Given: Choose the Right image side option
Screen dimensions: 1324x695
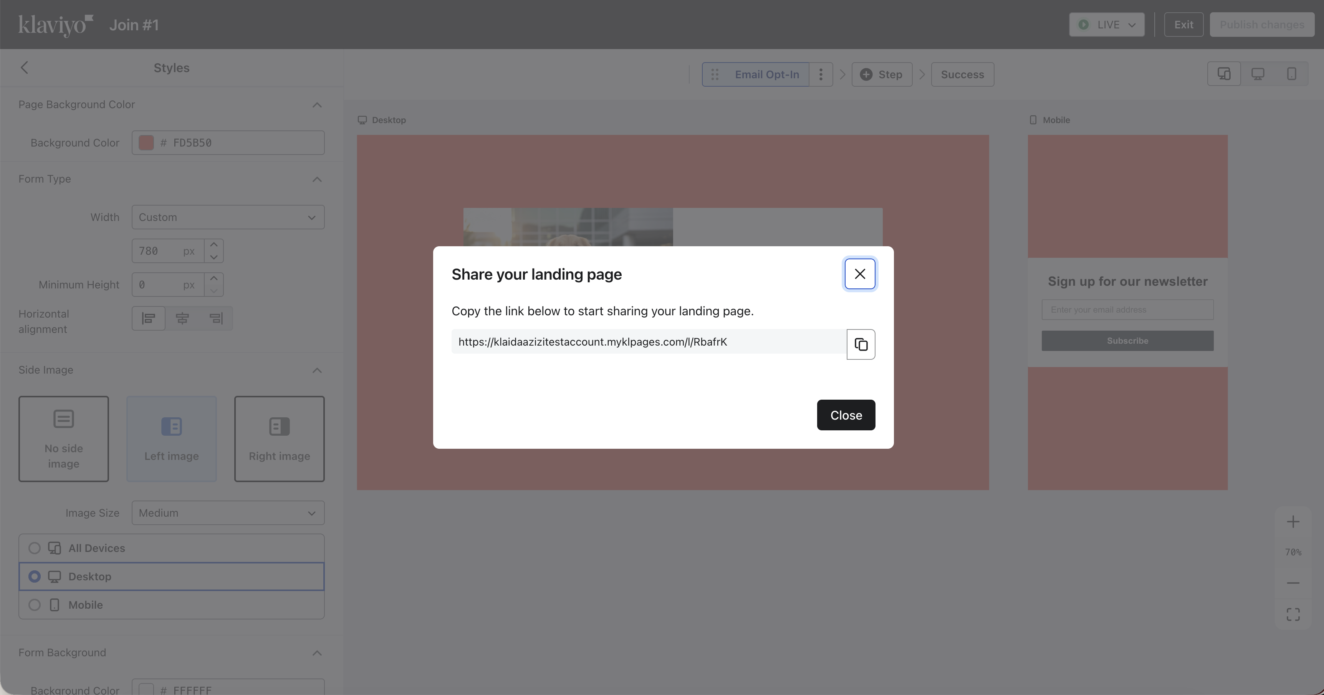Looking at the screenshot, I should point(279,439).
